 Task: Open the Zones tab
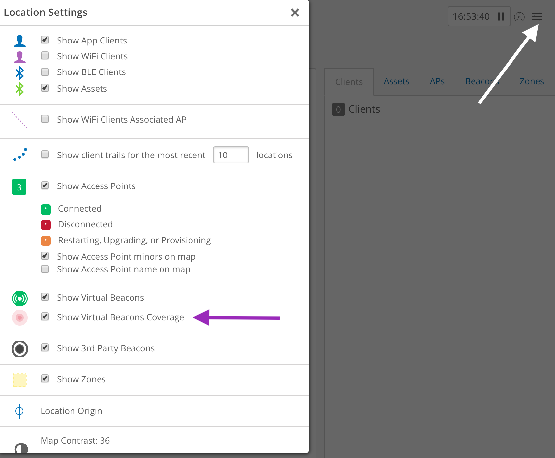[x=531, y=81]
